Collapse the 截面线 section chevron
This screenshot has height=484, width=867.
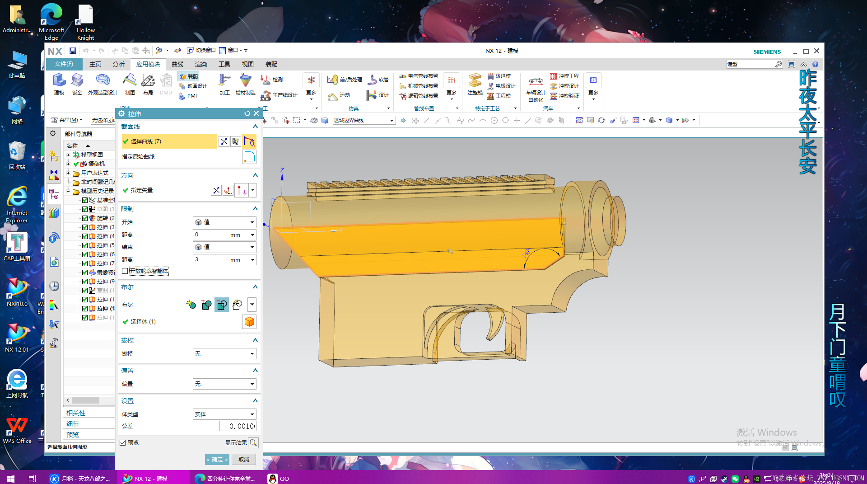pos(255,127)
